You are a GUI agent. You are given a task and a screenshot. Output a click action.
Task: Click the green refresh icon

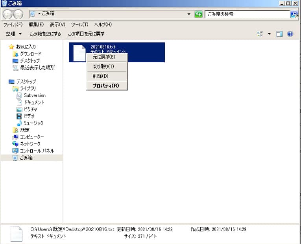pyautogui.click(x=199, y=14)
